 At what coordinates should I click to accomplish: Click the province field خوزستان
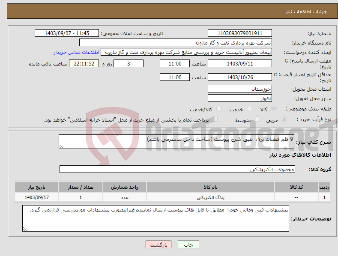pos(240,89)
